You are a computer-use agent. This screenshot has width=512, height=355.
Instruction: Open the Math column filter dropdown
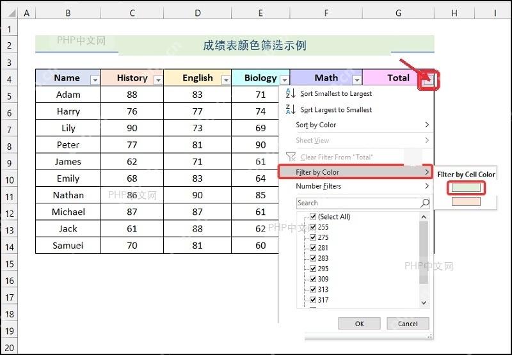[x=357, y=80]
